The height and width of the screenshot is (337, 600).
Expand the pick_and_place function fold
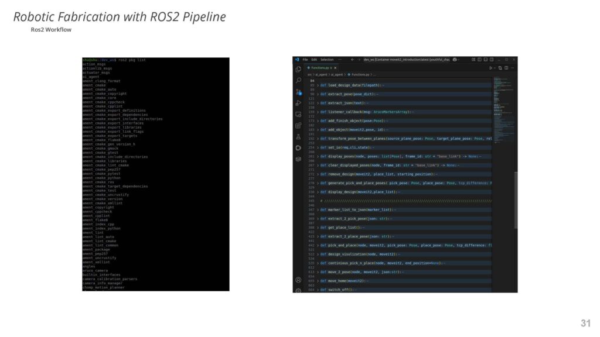pos(318,245)
